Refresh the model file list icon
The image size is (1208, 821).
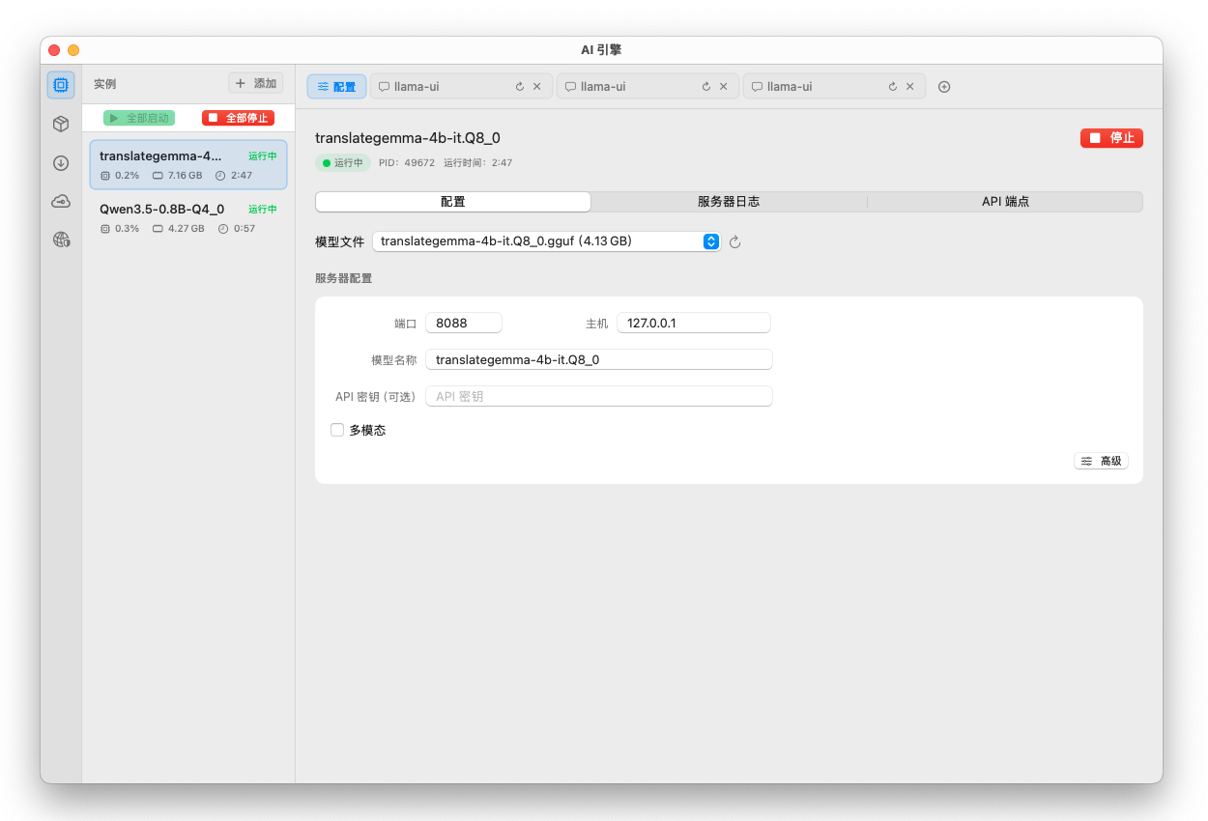(x=734, y=241)
